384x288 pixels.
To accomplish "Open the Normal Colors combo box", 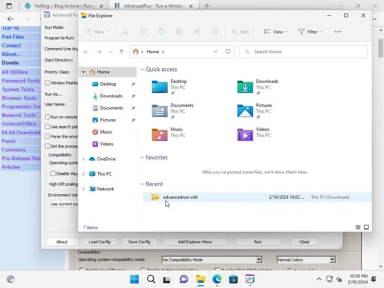I will 306,259.
